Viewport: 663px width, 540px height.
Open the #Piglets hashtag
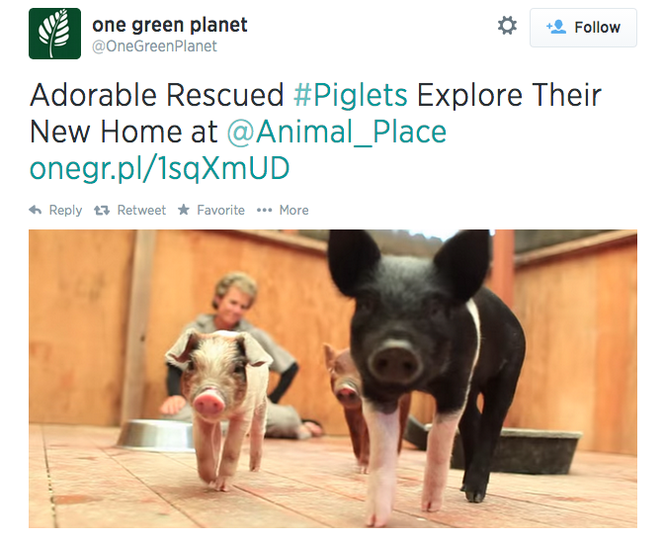pyautogui.click(x=351, y=95)
